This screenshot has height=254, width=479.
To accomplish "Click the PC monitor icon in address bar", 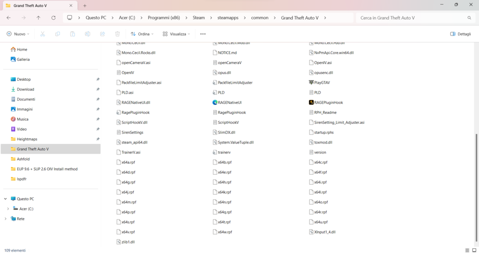I will [69, 18].
